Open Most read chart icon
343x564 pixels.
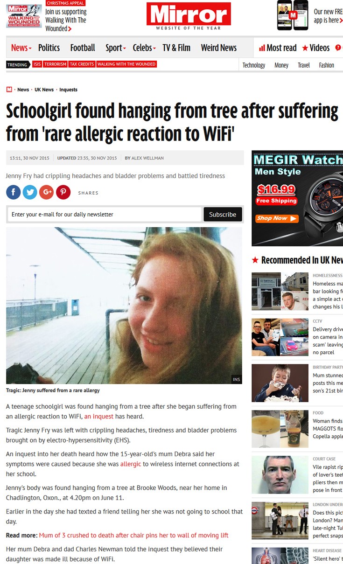pos(262,48)
